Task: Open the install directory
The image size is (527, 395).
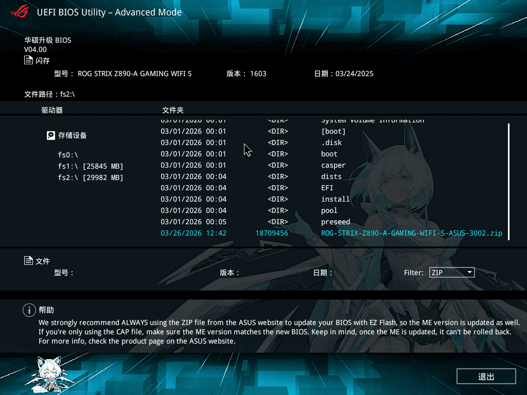Action: pos(335,199)
